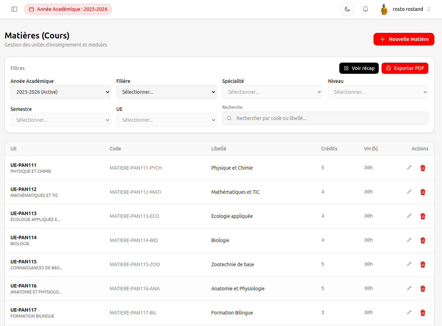Edit the Biologie row
The image size is (442, 326).
pos(409,240)
